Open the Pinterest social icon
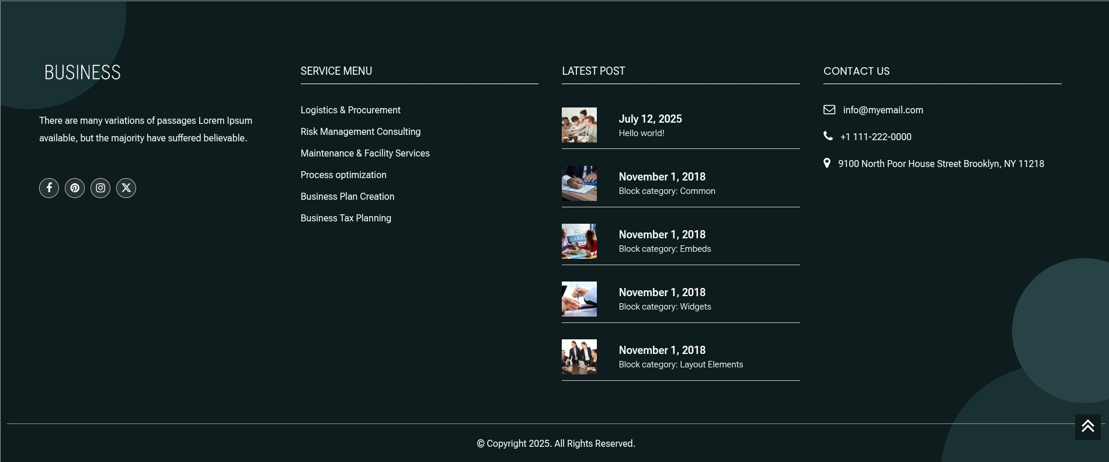Image resolution: width=1109 pixels, height=462 pixels. (x=75, y=188)
